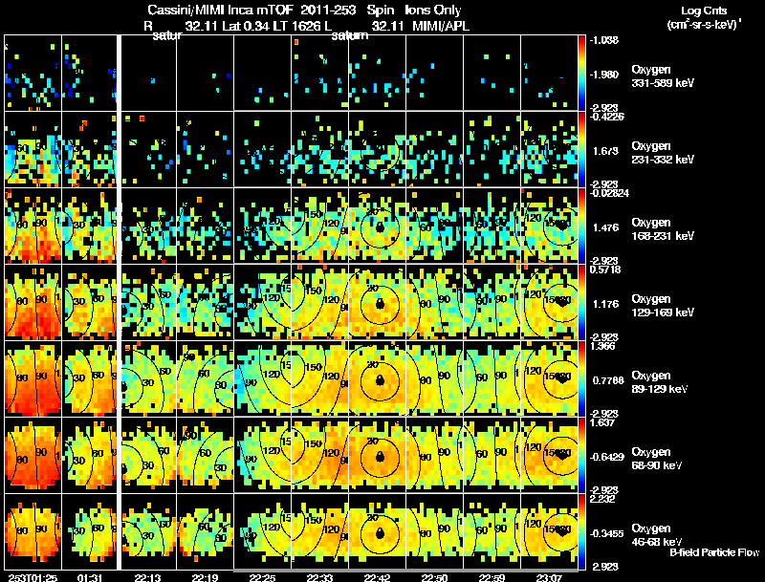Select the 168-231 keV image at 22:50
Viewport: 765px width, 582px height.
click(434, 226)
